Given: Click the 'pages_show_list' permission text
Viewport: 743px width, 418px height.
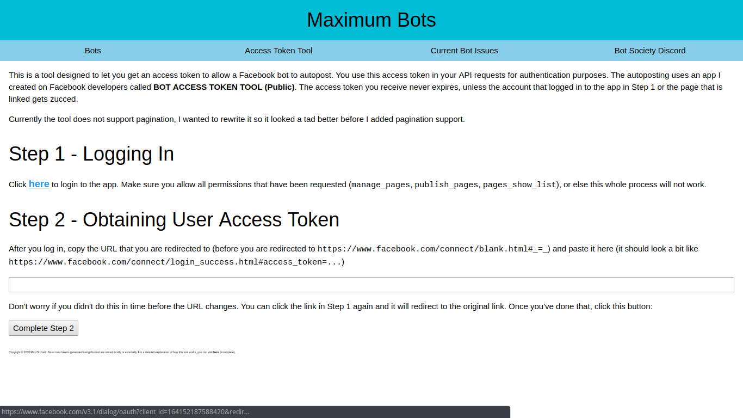Looking at the screenshot, I should click(519, 185).
